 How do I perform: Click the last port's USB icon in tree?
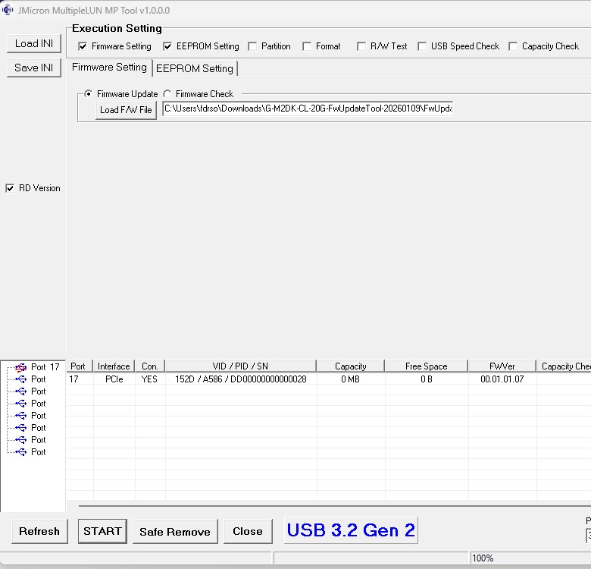click(x=20, y=452)
